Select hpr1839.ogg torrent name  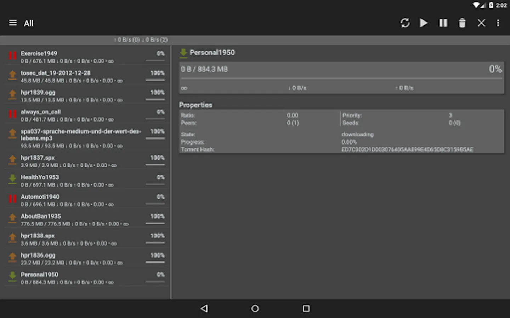click(x=38, y=92)
